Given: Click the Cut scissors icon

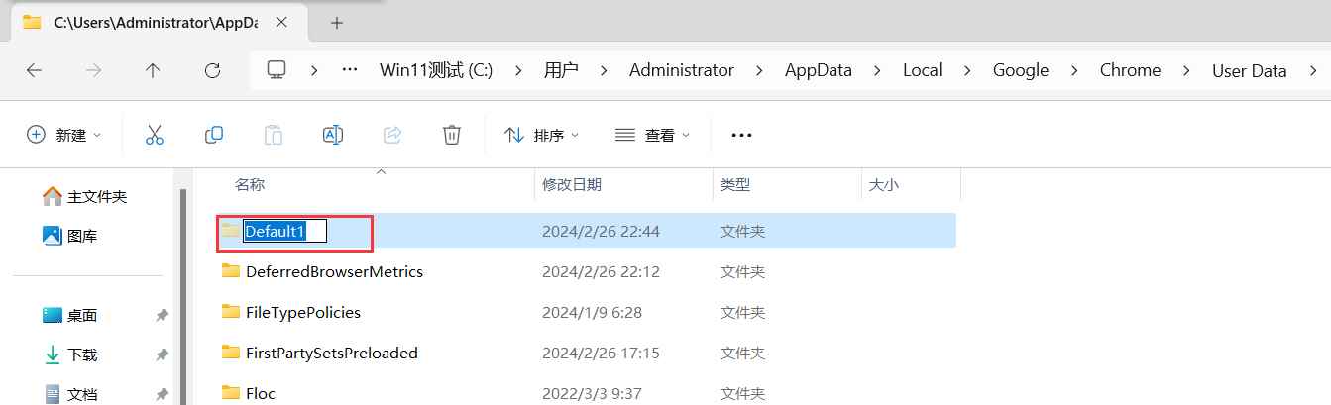Looking at the screenshot, I should pyautogui.click(x=155, y=135).
